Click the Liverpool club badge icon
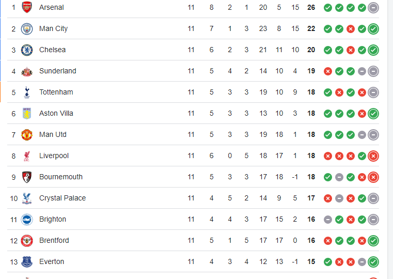Viewport: 393px width, 279px height. tap(27, 156)
